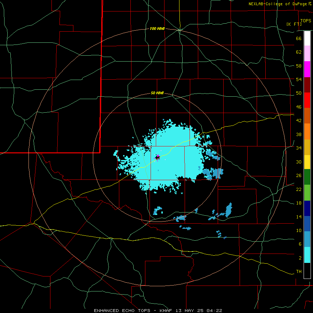Click legend value 50
Viewport: 313px width, 313px height.
pyautogui.click(x=299, y=93)
